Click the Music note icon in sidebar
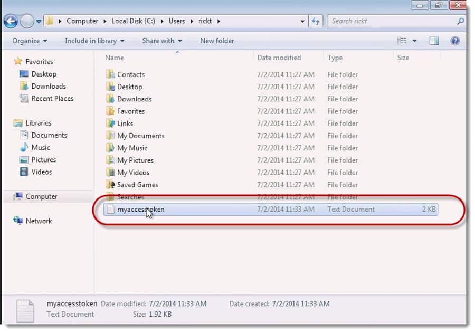 pyautogui.click(x=24, y=147)
